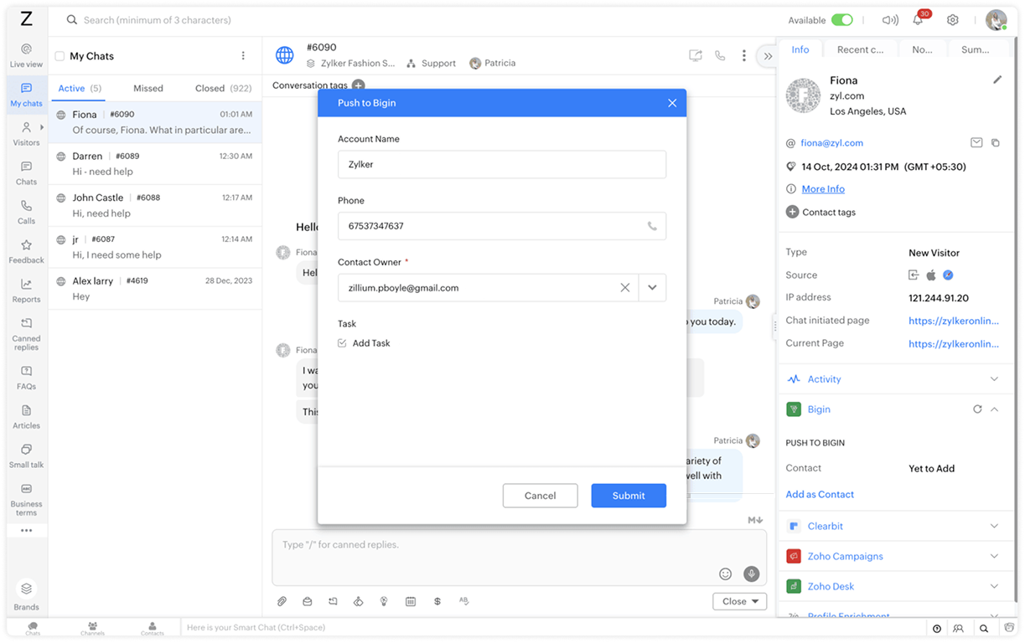Expand the sidebar overflow ellipsis menu

(x=26, y=531)
